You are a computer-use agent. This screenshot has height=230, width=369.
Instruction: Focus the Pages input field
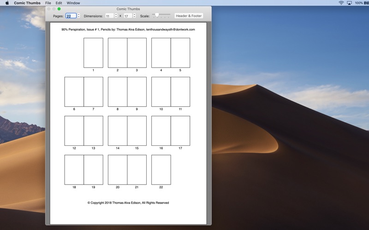pos(71,16)
